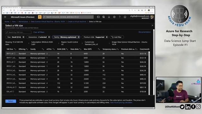Open the Directory and subscription filter icon
This screenshot has height=114, width=202.
(x=104, y=17)
